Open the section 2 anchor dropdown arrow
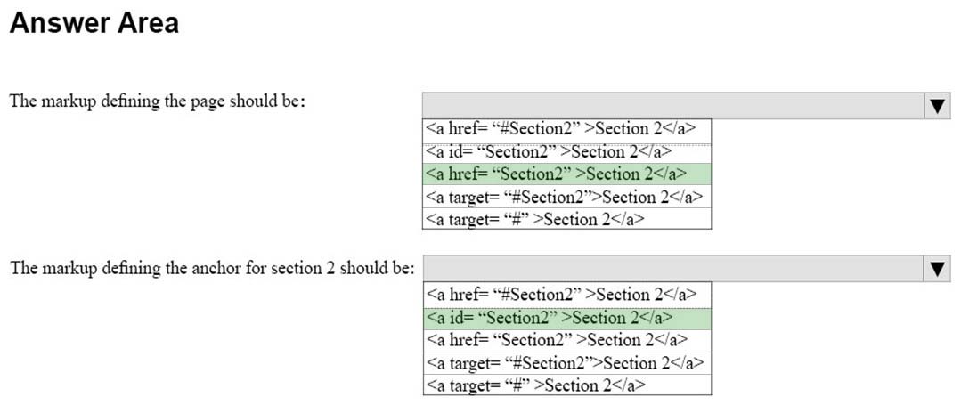The height and width of the screenshot is (405, 961). [937, 268]
